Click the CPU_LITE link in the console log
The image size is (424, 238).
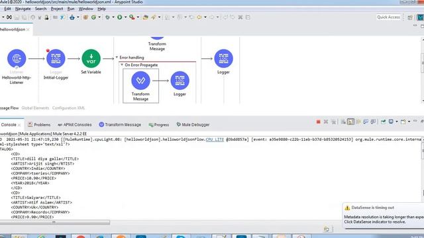215,139
